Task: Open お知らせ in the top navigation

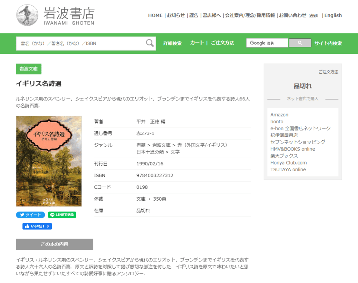Action: tap(176, 15)
